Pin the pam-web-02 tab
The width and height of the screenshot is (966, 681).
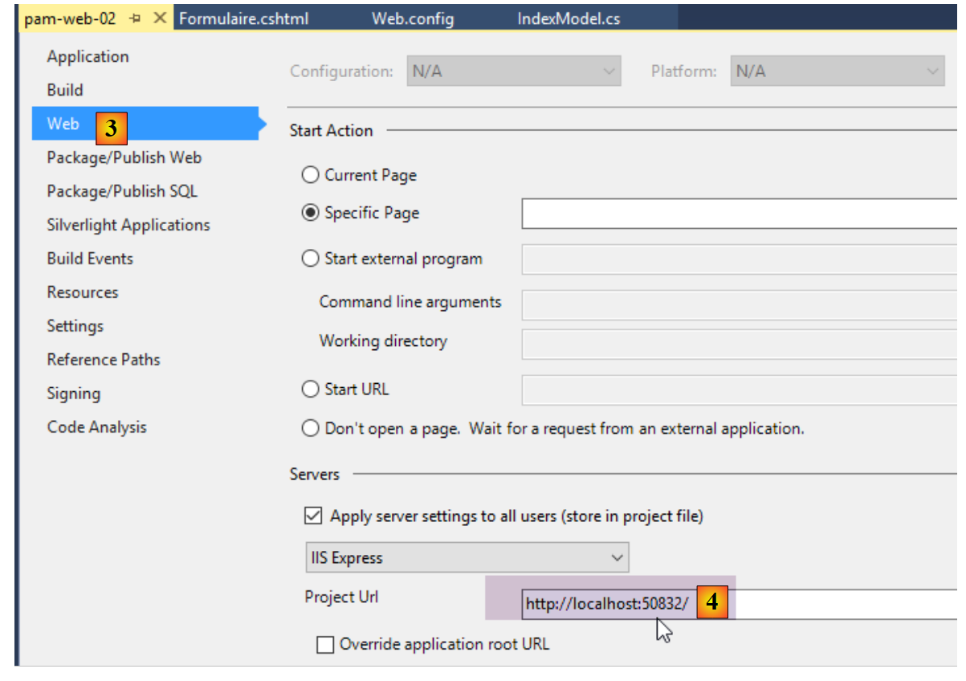[x=135, y=18]
